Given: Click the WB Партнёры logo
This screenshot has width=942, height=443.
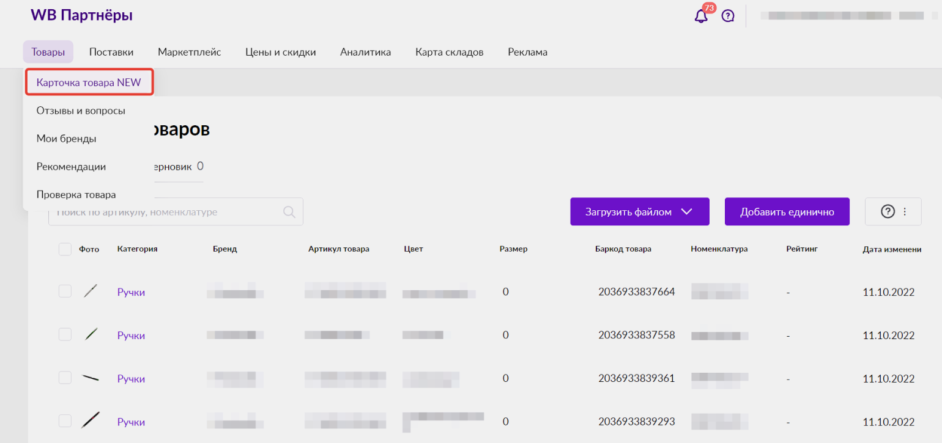Looking at the screenshot, I should point(81,15).
